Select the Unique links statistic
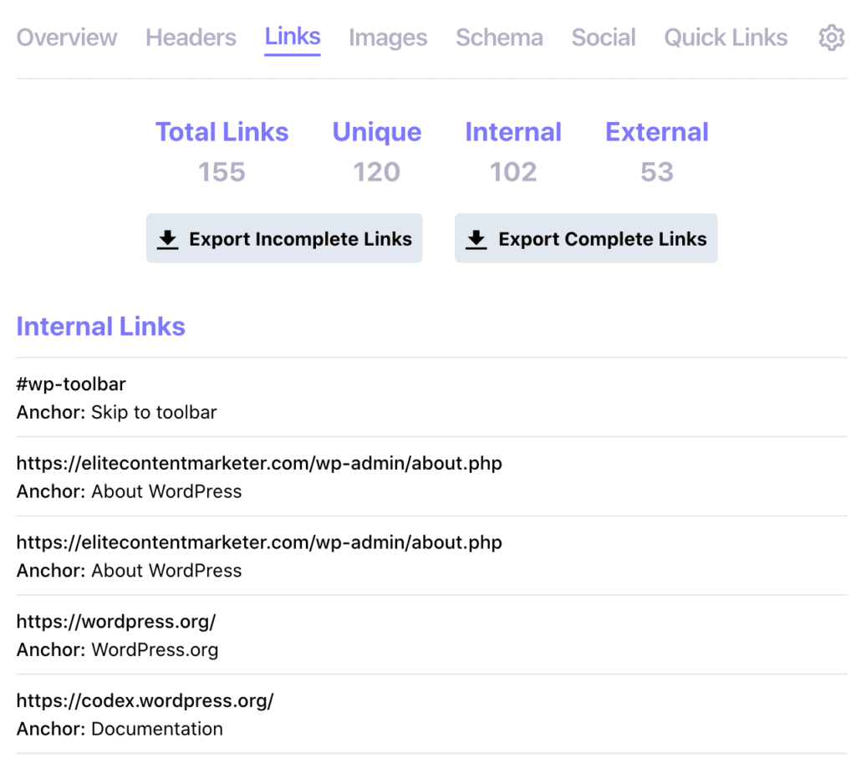The height and width of the screenshot is (758, 856). (x=376, y=132)
